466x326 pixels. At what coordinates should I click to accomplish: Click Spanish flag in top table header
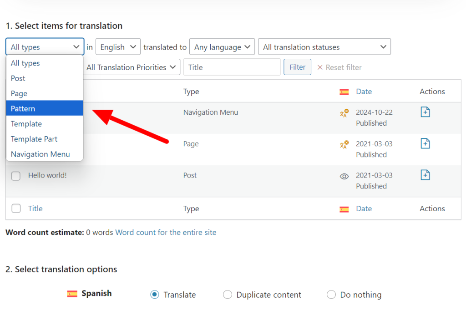[x=344, y=92]
